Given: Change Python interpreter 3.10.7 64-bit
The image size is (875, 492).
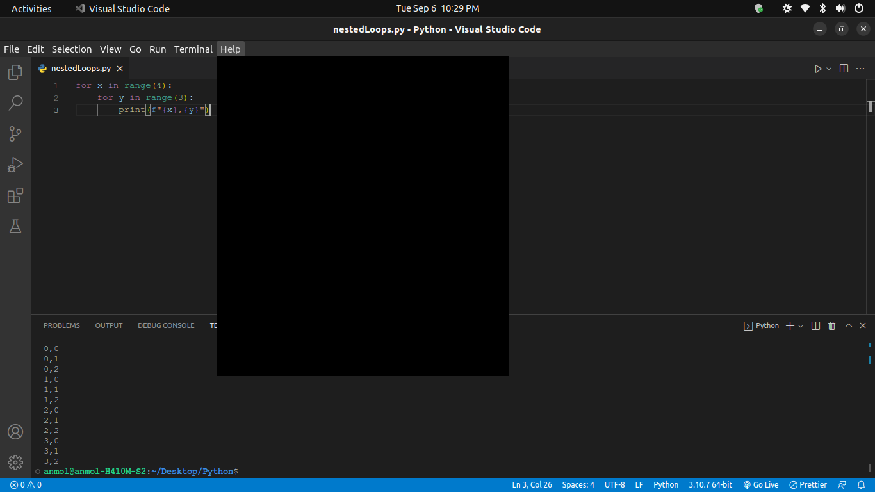Looking at the screenshot, I should [711, 484].
